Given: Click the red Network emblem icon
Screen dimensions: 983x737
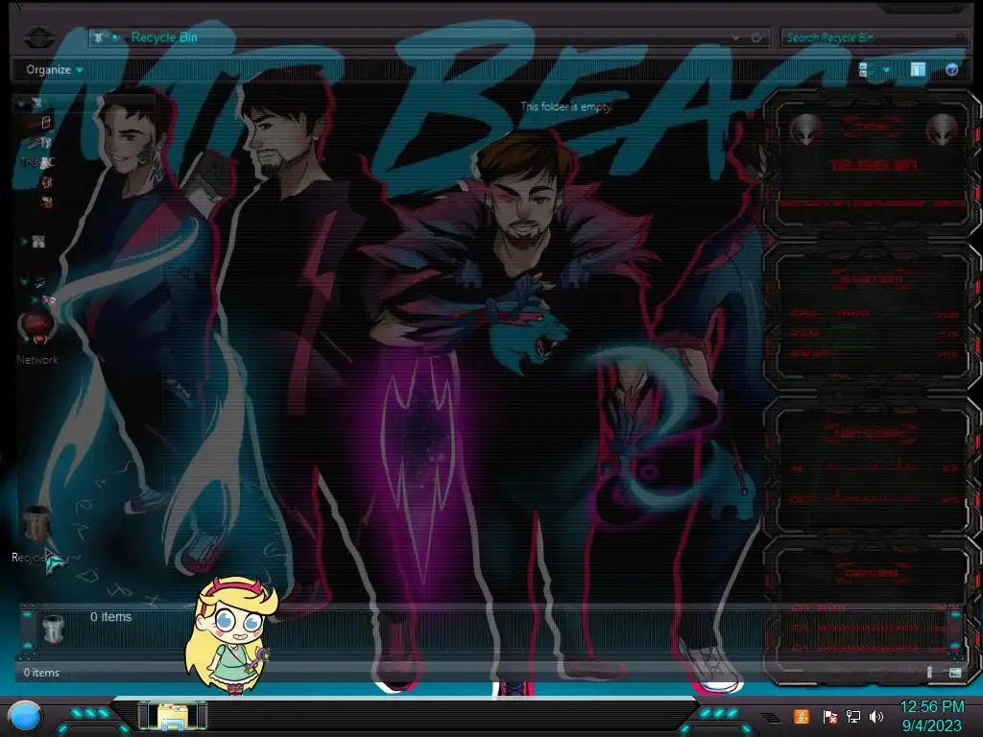Looking at the screenshot, I should pos(37,328).
